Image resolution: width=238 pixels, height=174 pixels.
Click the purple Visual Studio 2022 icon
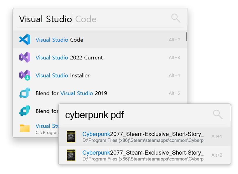(x=25, y=57)
